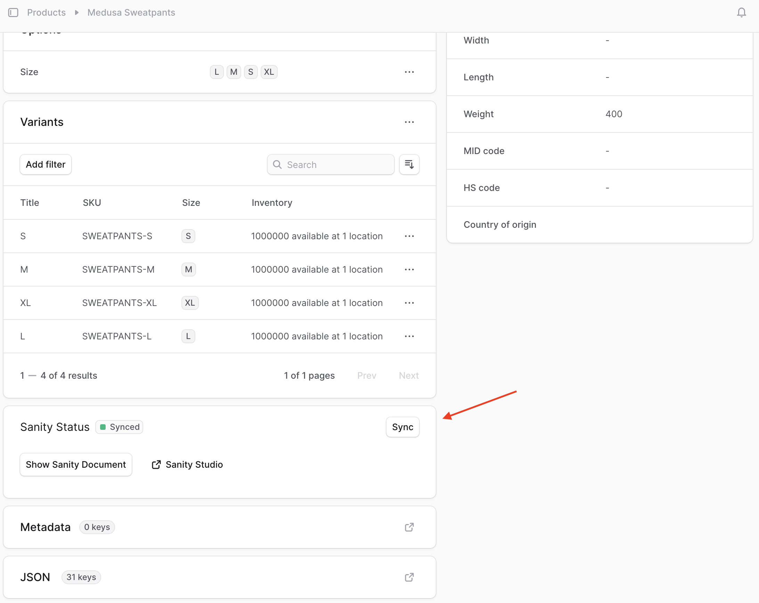Open the Metadata editor via its external-link icon
The width and height of the screenshot is (759, 603).
(x=409, y=527)
